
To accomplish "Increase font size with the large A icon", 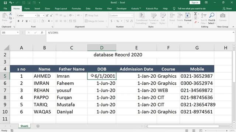I will [47, 15].
